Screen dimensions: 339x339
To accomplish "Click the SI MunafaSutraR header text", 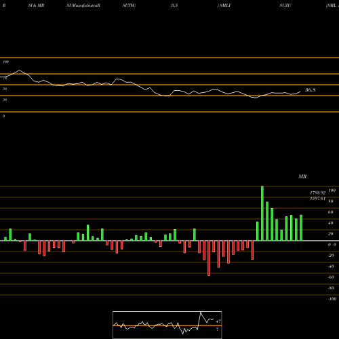I will coord(83,5).
